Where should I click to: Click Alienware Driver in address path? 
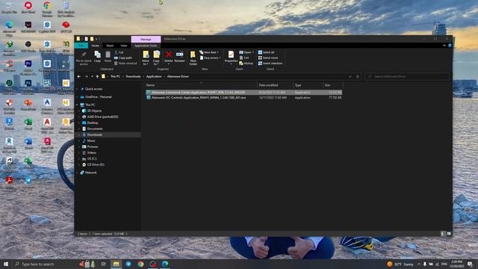tap(178, 76)
